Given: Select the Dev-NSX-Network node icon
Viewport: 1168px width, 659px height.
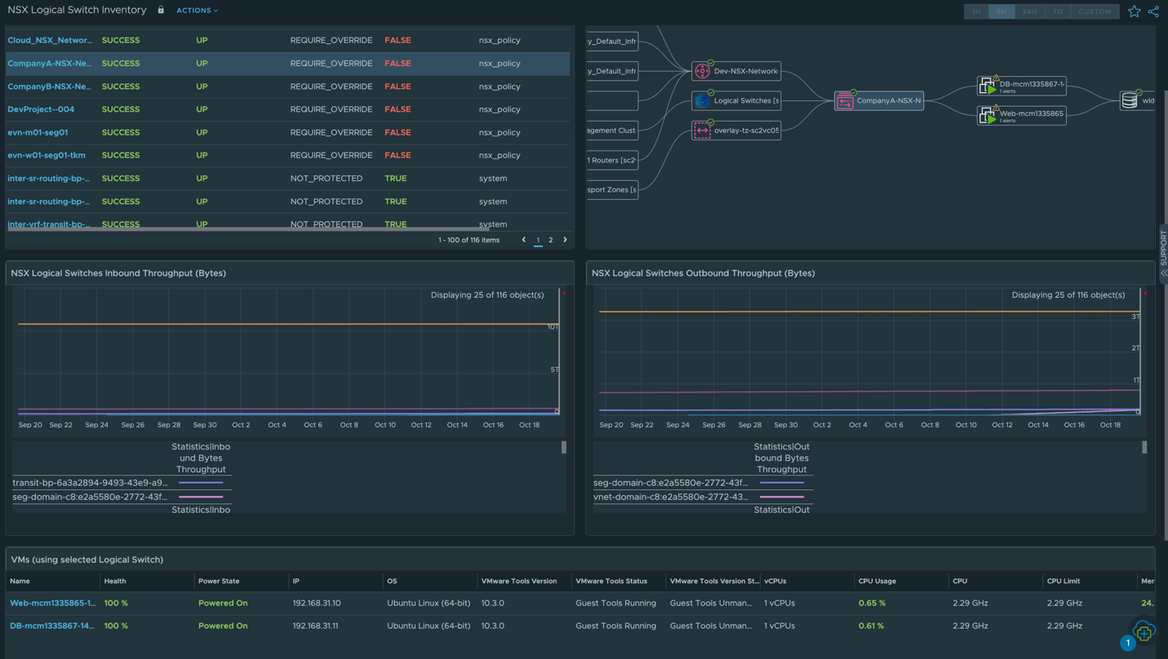Looking at the screenshot, I should tap(702, 72).
